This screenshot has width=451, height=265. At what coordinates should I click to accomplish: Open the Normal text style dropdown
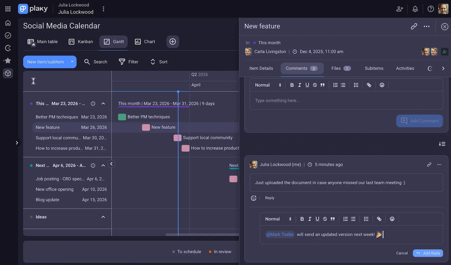267,85
